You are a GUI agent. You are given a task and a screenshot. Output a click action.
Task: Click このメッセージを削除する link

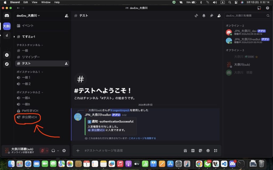point(142,138)
